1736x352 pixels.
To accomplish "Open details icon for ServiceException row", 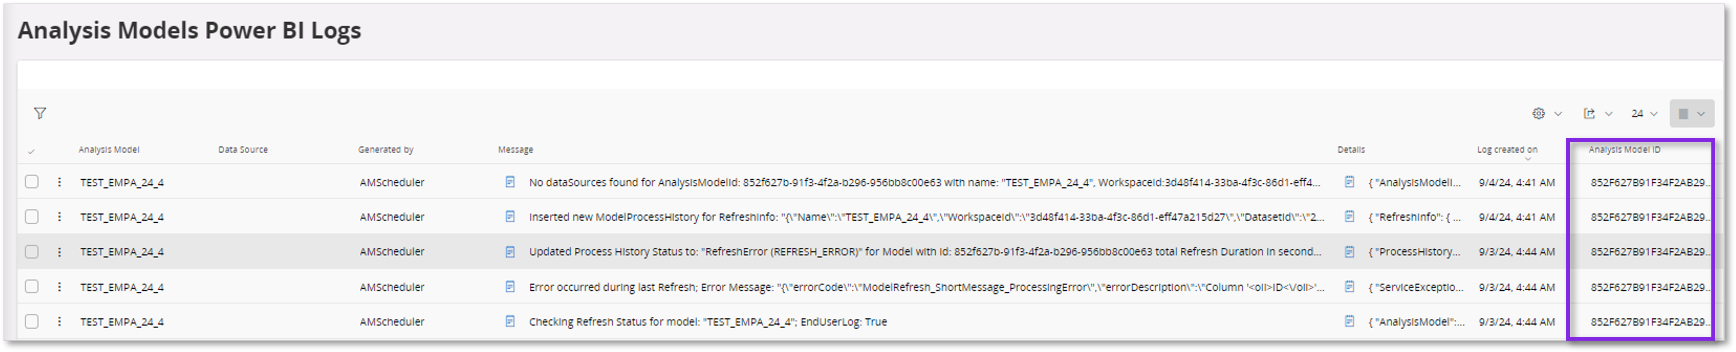I will [x=1349, y=287].
